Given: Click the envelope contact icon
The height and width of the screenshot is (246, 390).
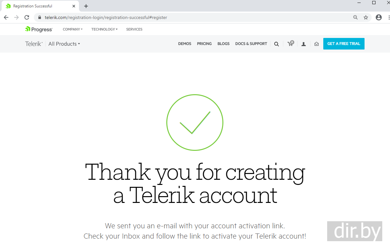Looking at the screenshot, I should (317, 44).
